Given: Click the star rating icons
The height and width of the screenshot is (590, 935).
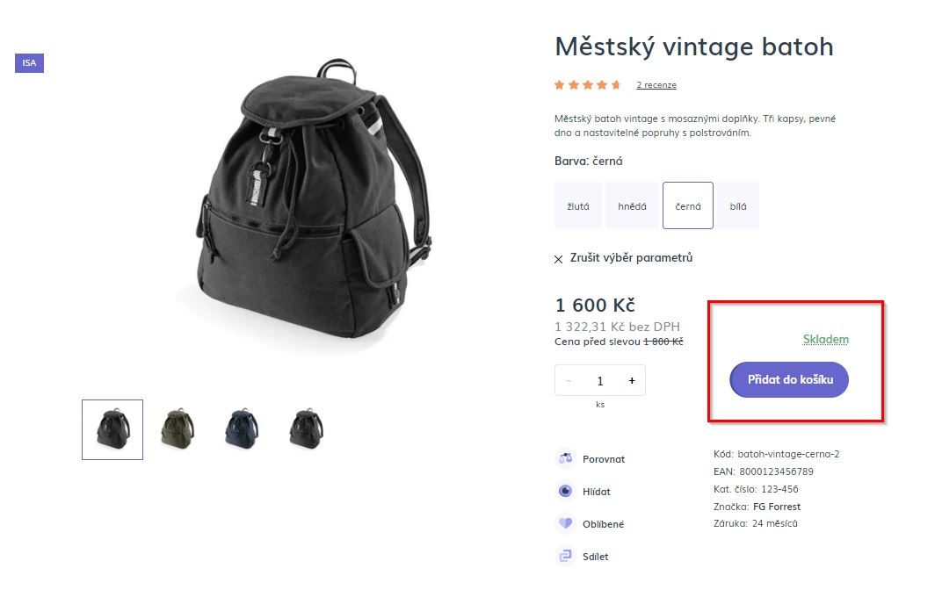Looking at the screenshot, I should pyautogui.click(x=587, y=85).
